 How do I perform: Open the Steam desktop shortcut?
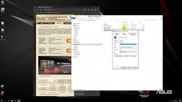pos(3,86)
